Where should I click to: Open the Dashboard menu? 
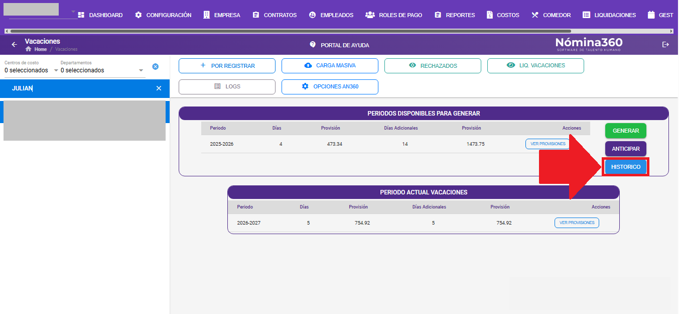[x=100, y=15]
